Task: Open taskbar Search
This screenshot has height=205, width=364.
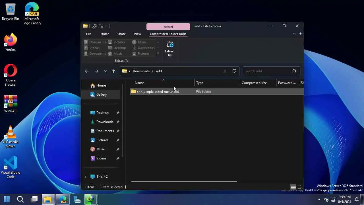Action: pyautogui.click(x=20, y=199)
